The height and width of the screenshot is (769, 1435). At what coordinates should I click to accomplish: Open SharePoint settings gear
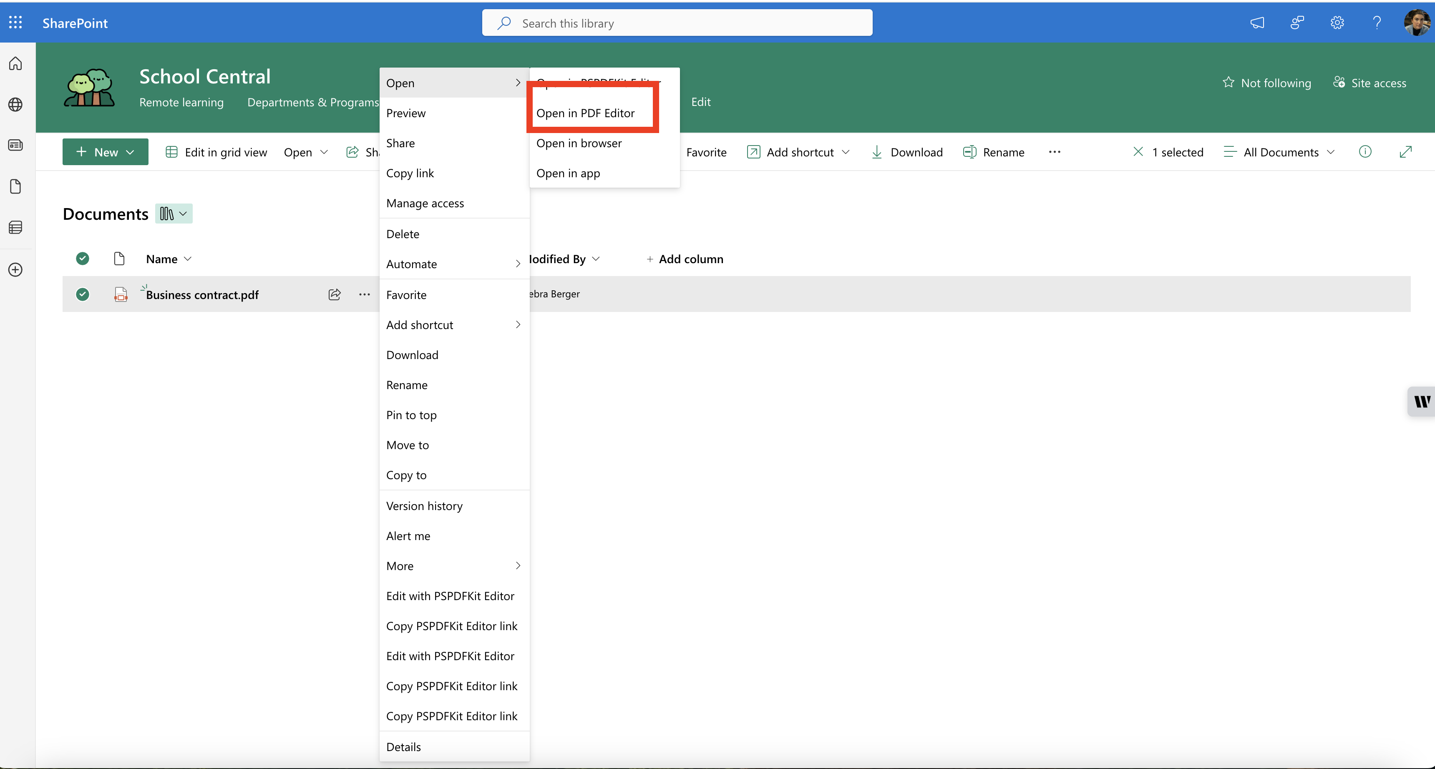[1337, 23]
